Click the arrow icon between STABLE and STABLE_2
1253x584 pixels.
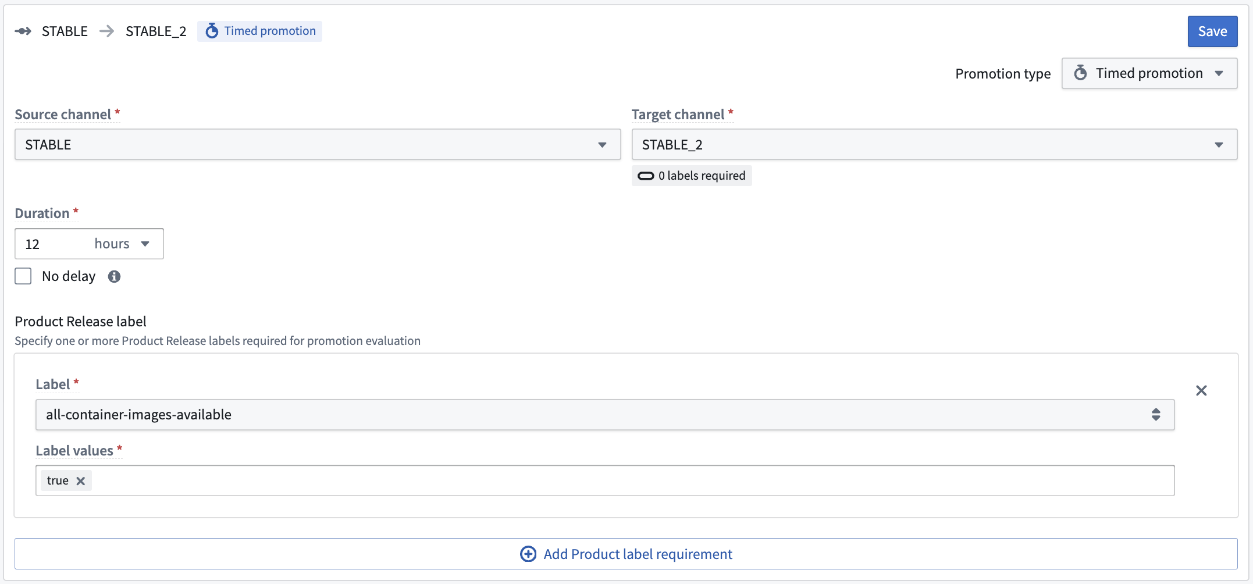point(106,31)
